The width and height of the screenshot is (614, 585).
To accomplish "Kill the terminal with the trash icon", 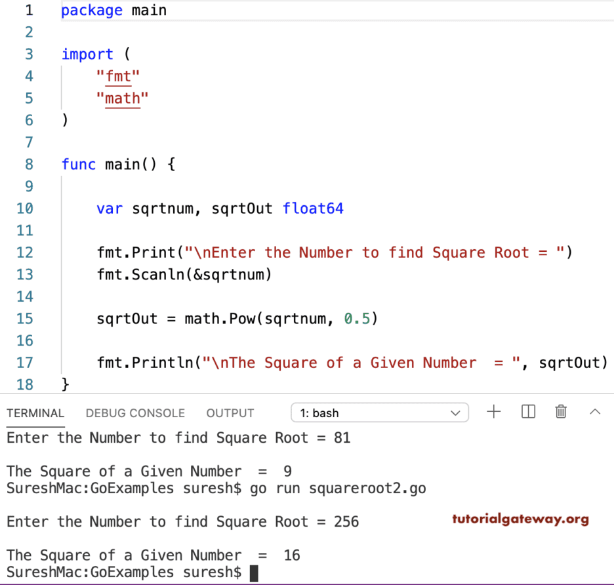I will [561, 412].
